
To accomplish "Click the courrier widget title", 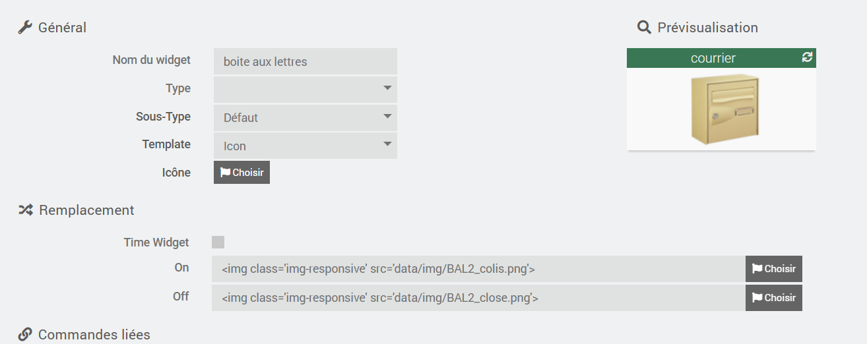I will point(713,58).
